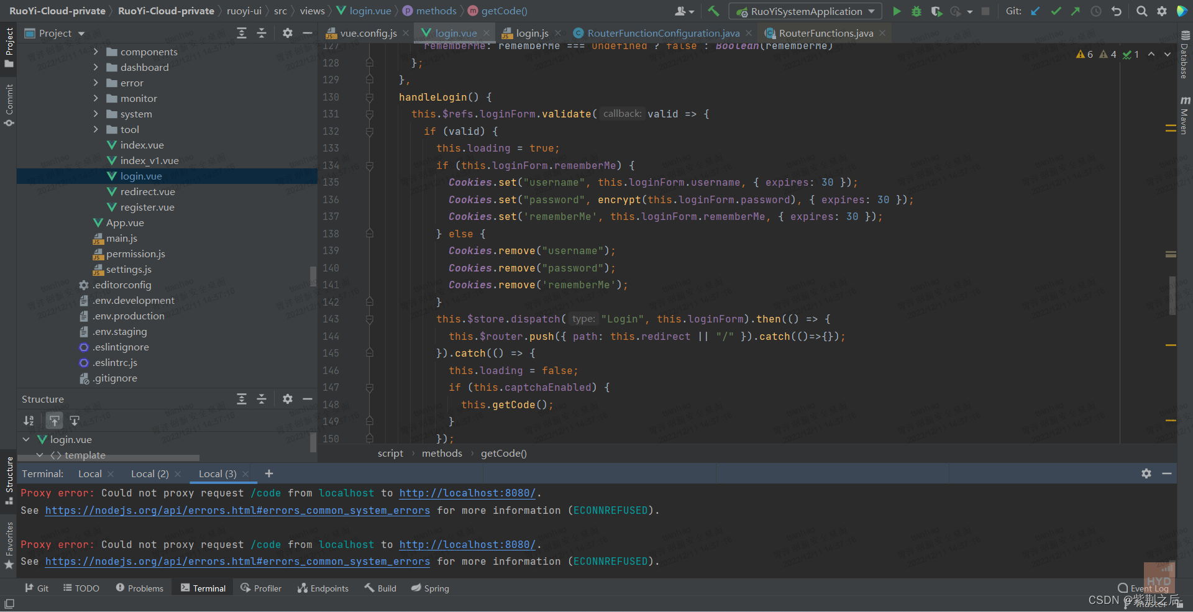
Task: Click the editor vertical scrollbar thumb
Action: [1172, 295]
